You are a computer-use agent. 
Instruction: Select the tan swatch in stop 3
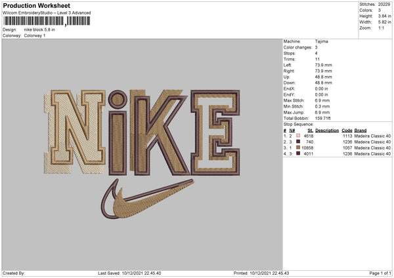[x=298, y=148]
